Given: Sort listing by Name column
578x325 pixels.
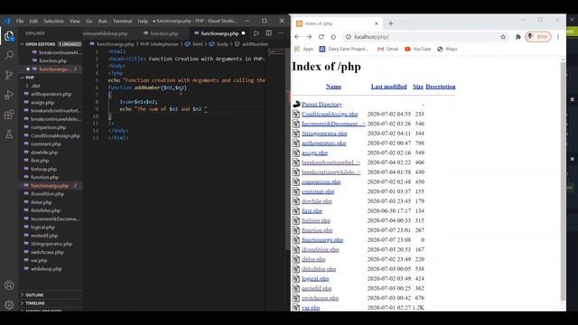Looking at the screenshot, I should pos(333,87).
